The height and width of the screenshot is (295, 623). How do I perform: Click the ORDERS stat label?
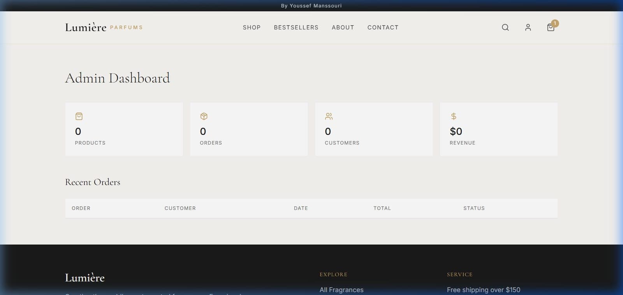[x=211, y=143]
